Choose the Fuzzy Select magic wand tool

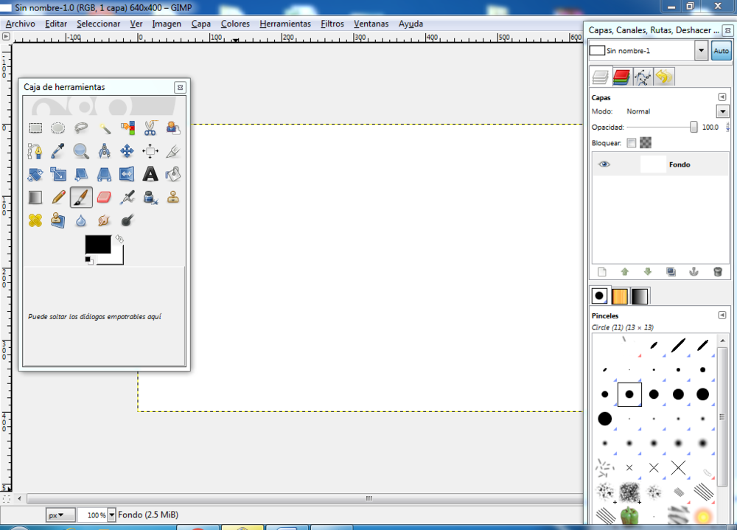[104, 128]
